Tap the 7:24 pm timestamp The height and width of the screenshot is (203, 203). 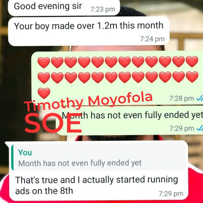[x=152, y=39]
